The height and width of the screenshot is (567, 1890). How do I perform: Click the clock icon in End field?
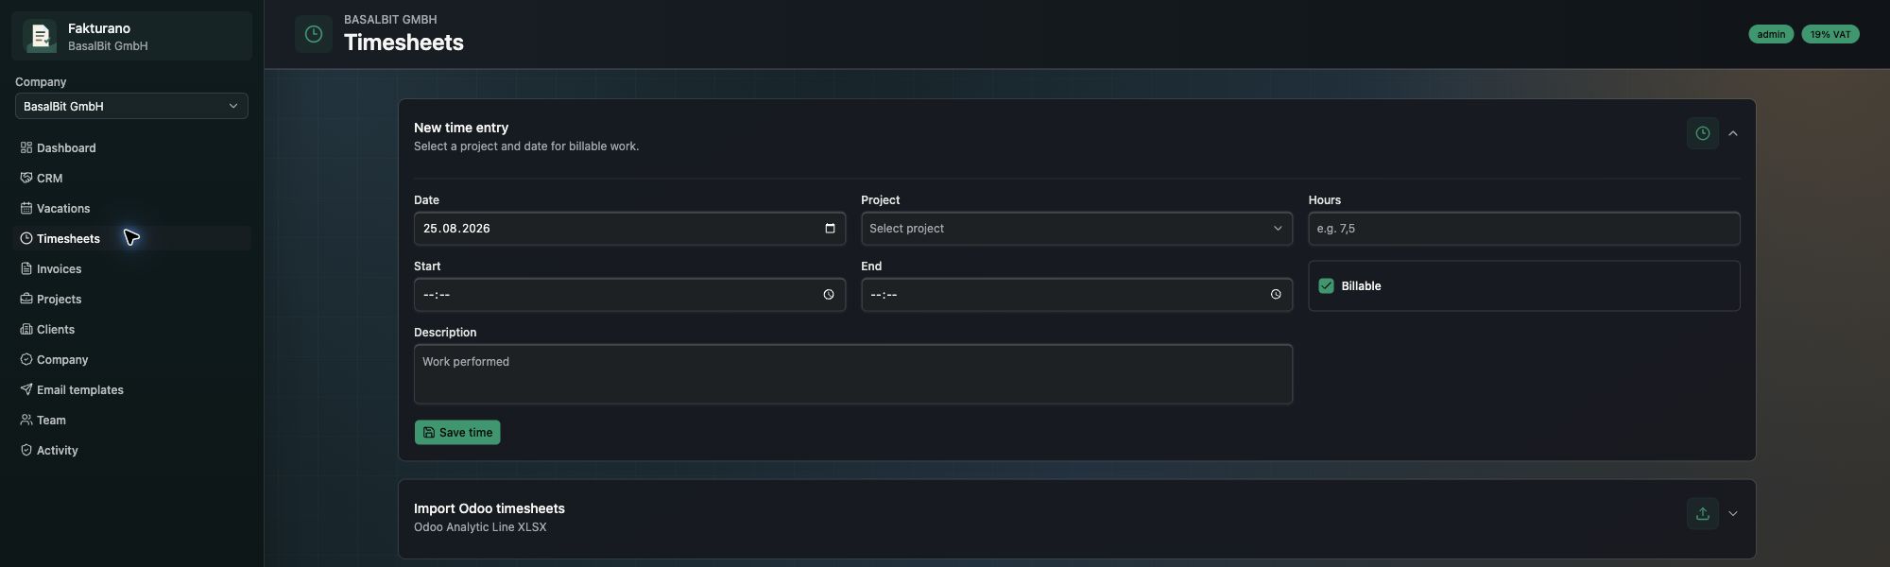click(1276, 295)
